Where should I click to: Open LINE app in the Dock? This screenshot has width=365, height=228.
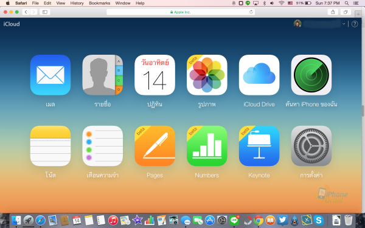(x=234, y=220)
